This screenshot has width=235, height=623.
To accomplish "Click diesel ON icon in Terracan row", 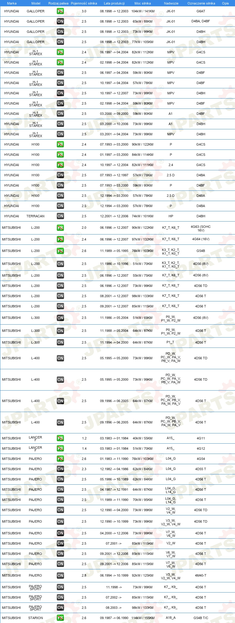I will [x=60, y=216].
